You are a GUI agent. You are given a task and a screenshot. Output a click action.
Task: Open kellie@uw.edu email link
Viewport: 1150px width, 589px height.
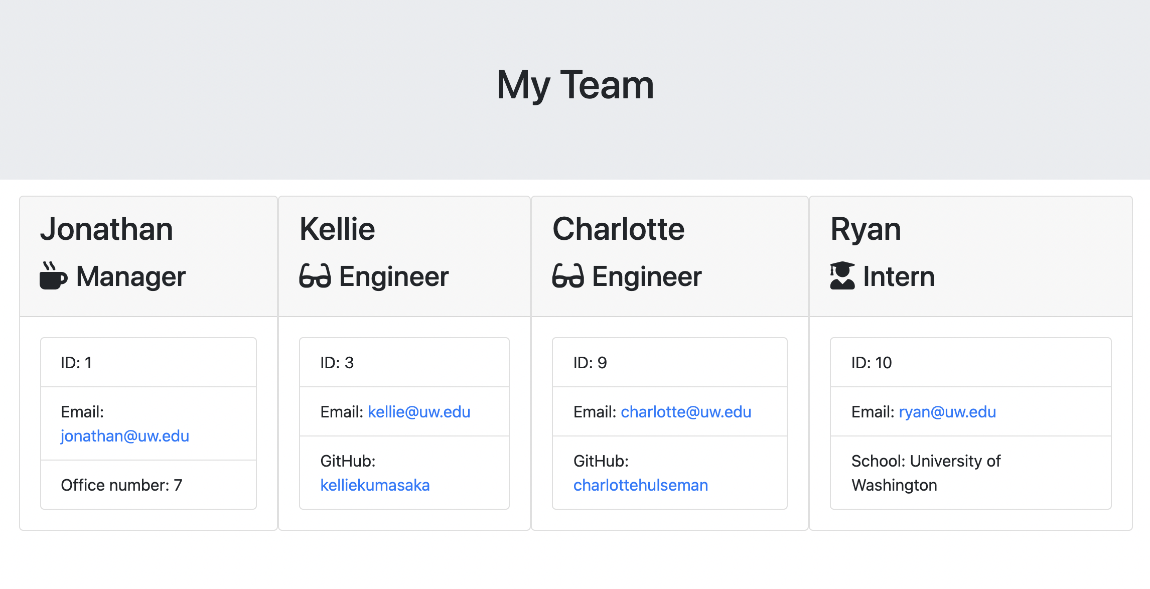coord(419,412)
